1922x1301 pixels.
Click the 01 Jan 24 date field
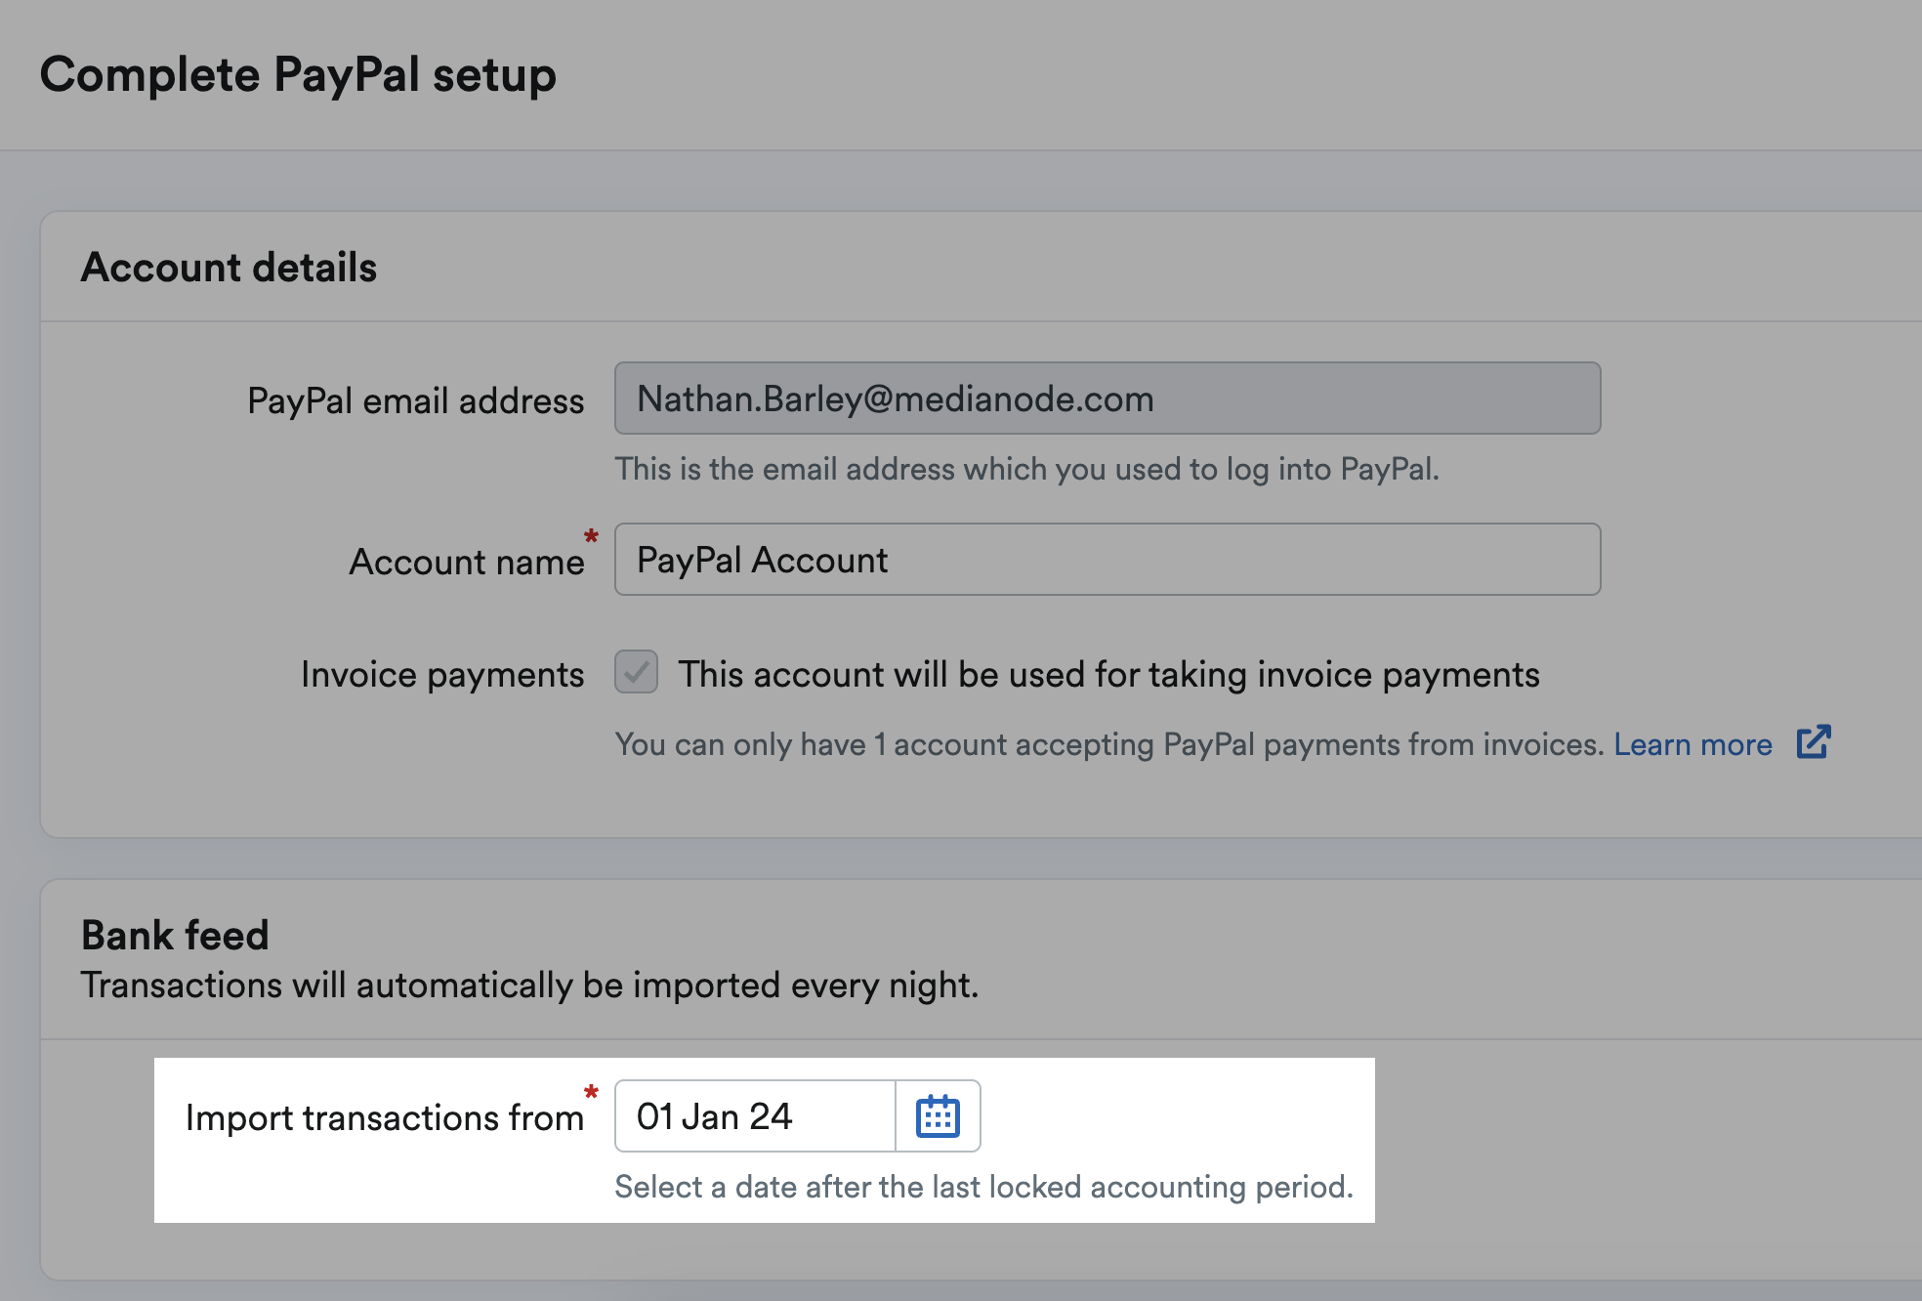tap(755, 1116)
